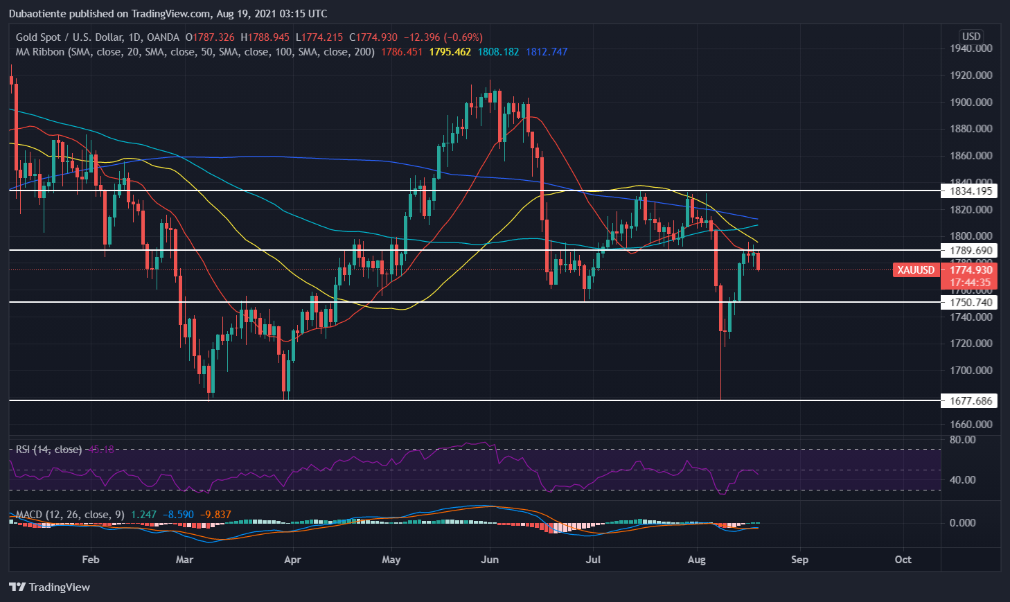
Task: Click the 1660.000 price axis label
Action: (x=971, y=425)
